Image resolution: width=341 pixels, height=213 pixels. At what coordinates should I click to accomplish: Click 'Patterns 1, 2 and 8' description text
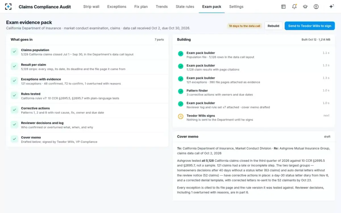63,113
